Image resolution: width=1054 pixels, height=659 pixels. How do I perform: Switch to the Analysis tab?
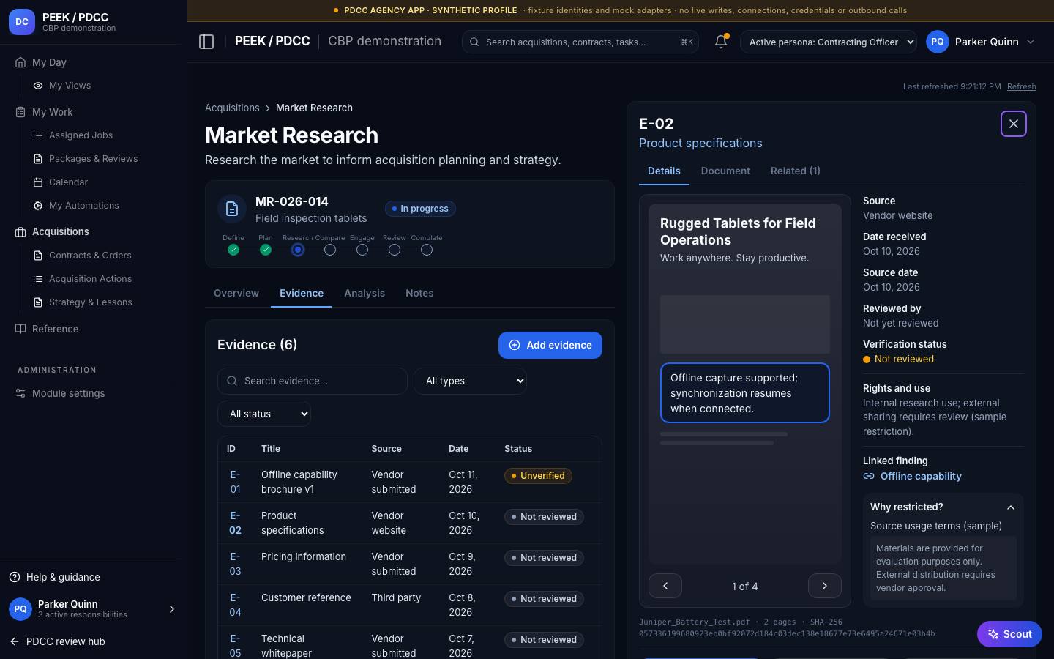coord(365,293)
